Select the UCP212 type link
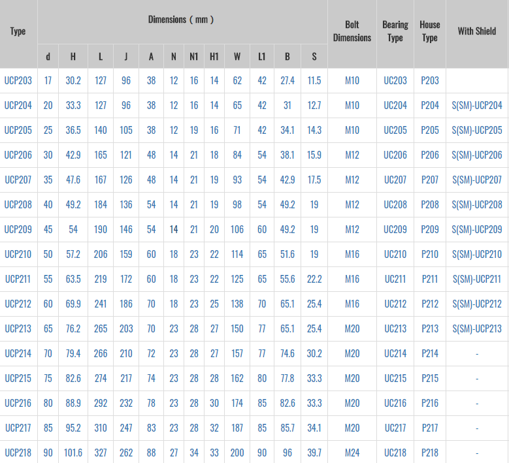 (18, 304)
